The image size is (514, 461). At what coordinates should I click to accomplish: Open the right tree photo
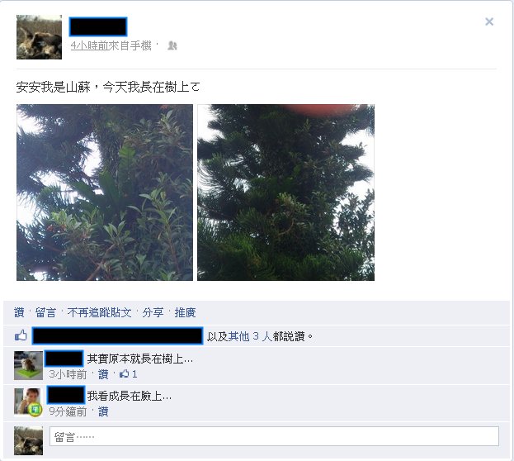point(285,192)
